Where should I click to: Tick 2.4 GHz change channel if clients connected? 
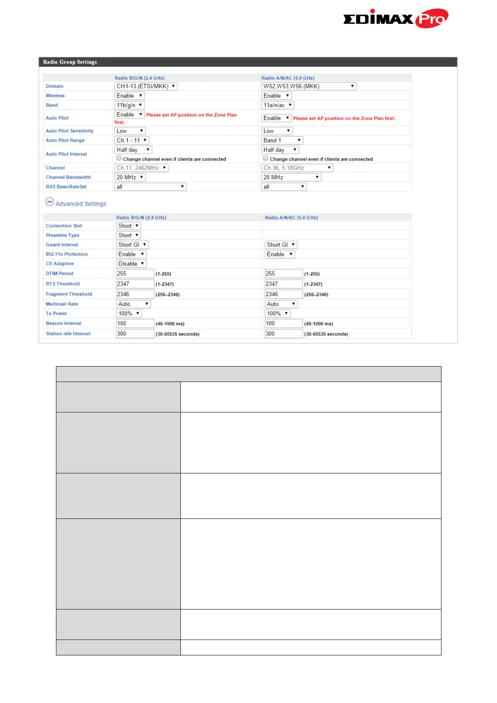pyautogui.click(x=119, y=158)
